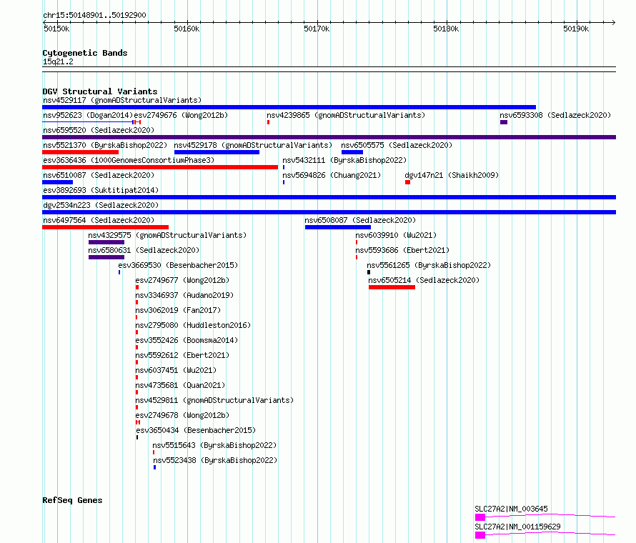Image resolution: width=636 pixels, height=543 pixels.
Task: Open nsv4529811 gnomAD variant
Action: (214, 400)
